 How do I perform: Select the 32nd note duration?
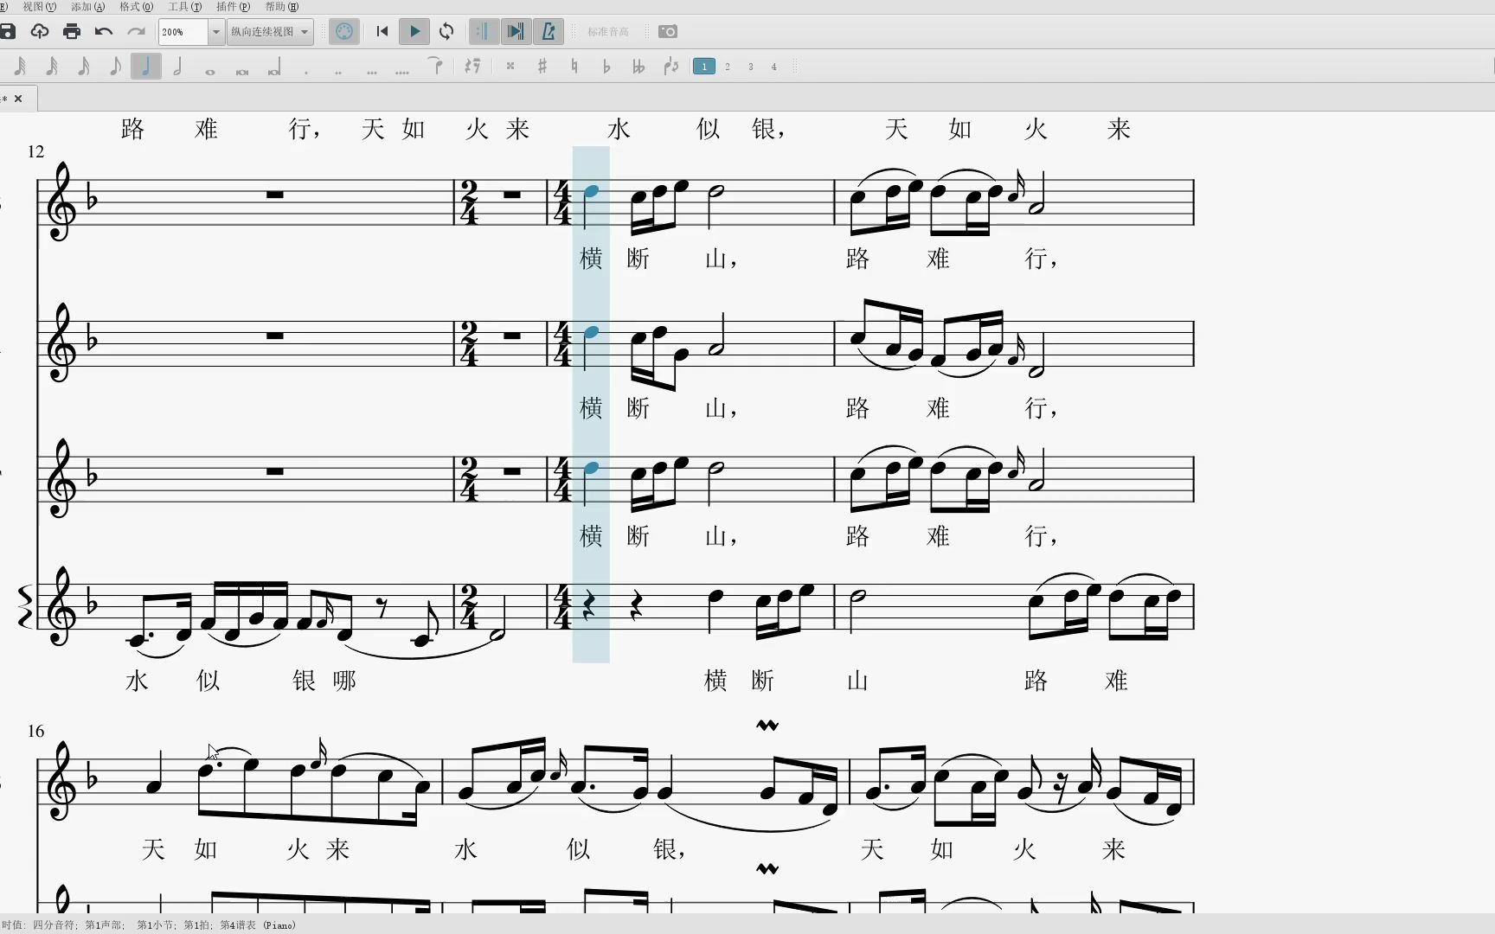coord(52,67)
